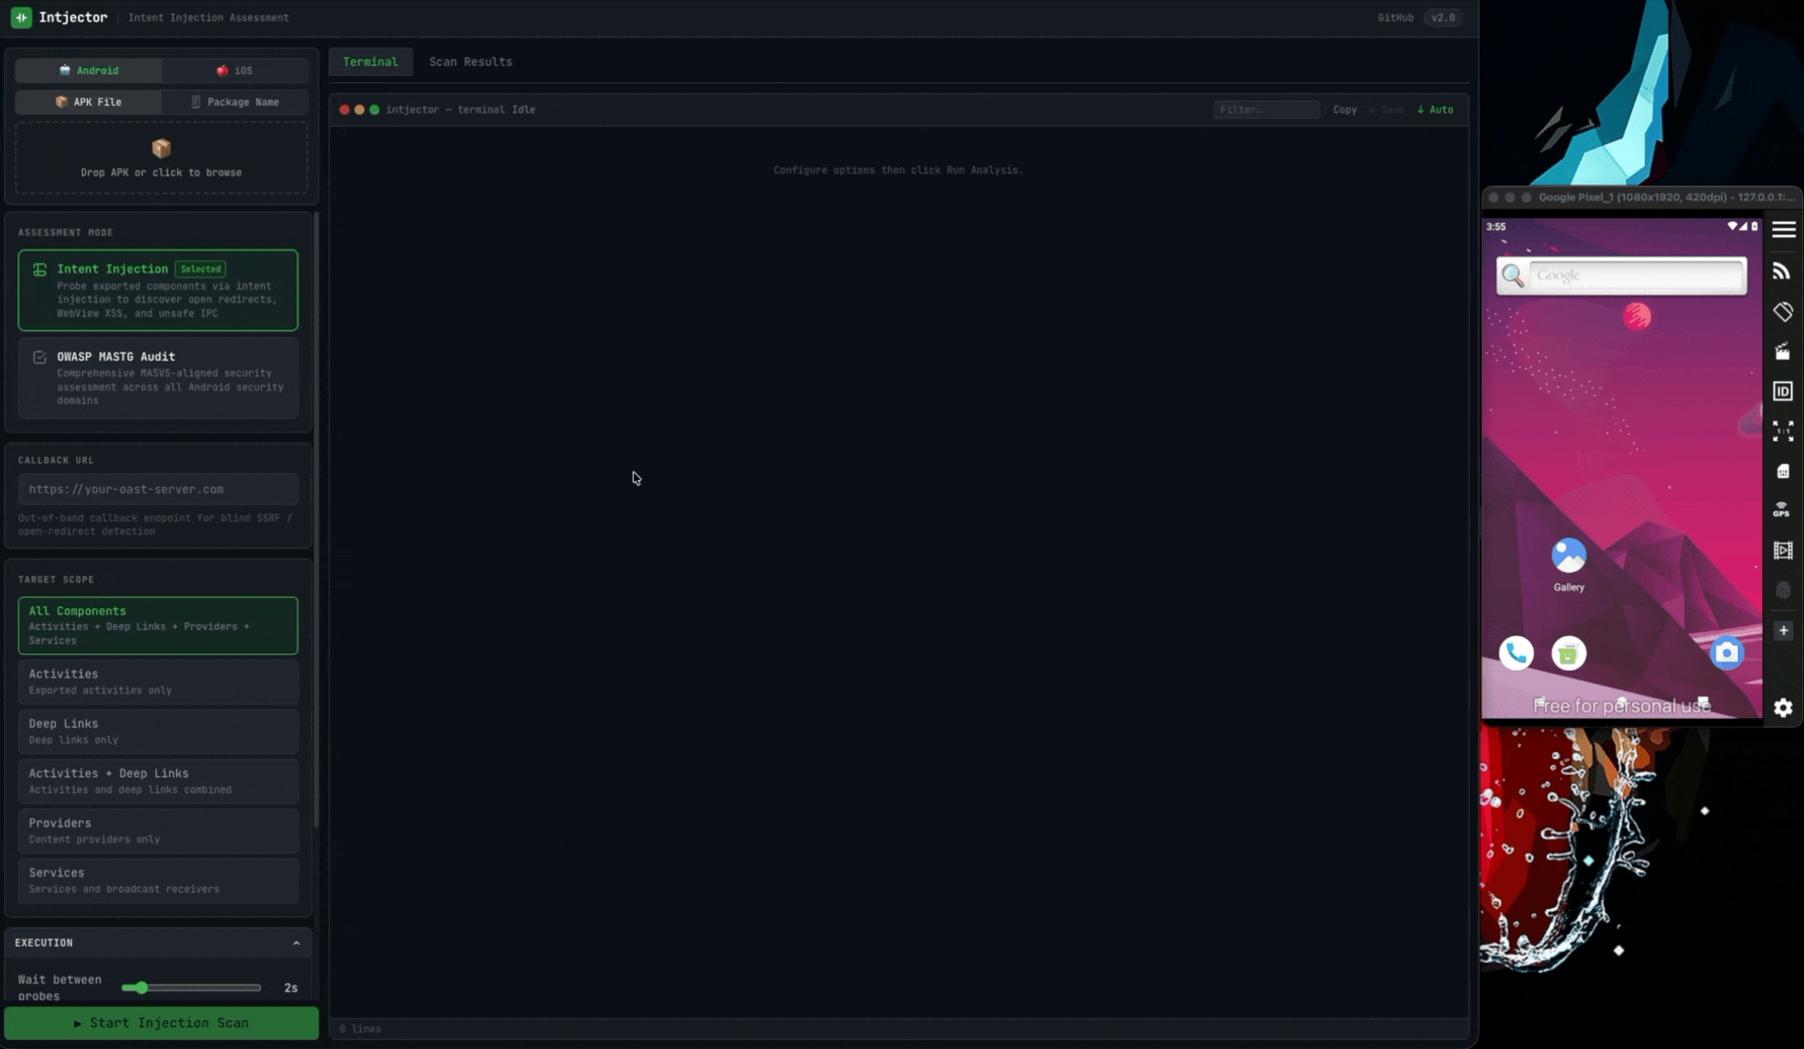Open the SIM card emulator widget
This screenshot has width=1804, height=1049.
[1783, 470]
